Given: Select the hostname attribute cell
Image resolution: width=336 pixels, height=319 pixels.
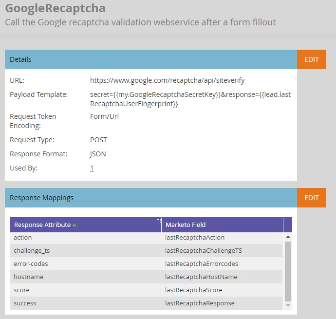Looking at the screenshot, I should [85, 277].
